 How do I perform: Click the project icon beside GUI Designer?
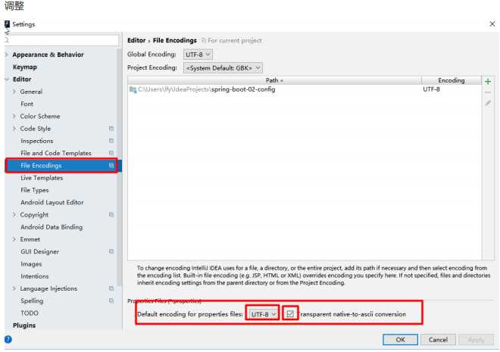tap(111, 251)
